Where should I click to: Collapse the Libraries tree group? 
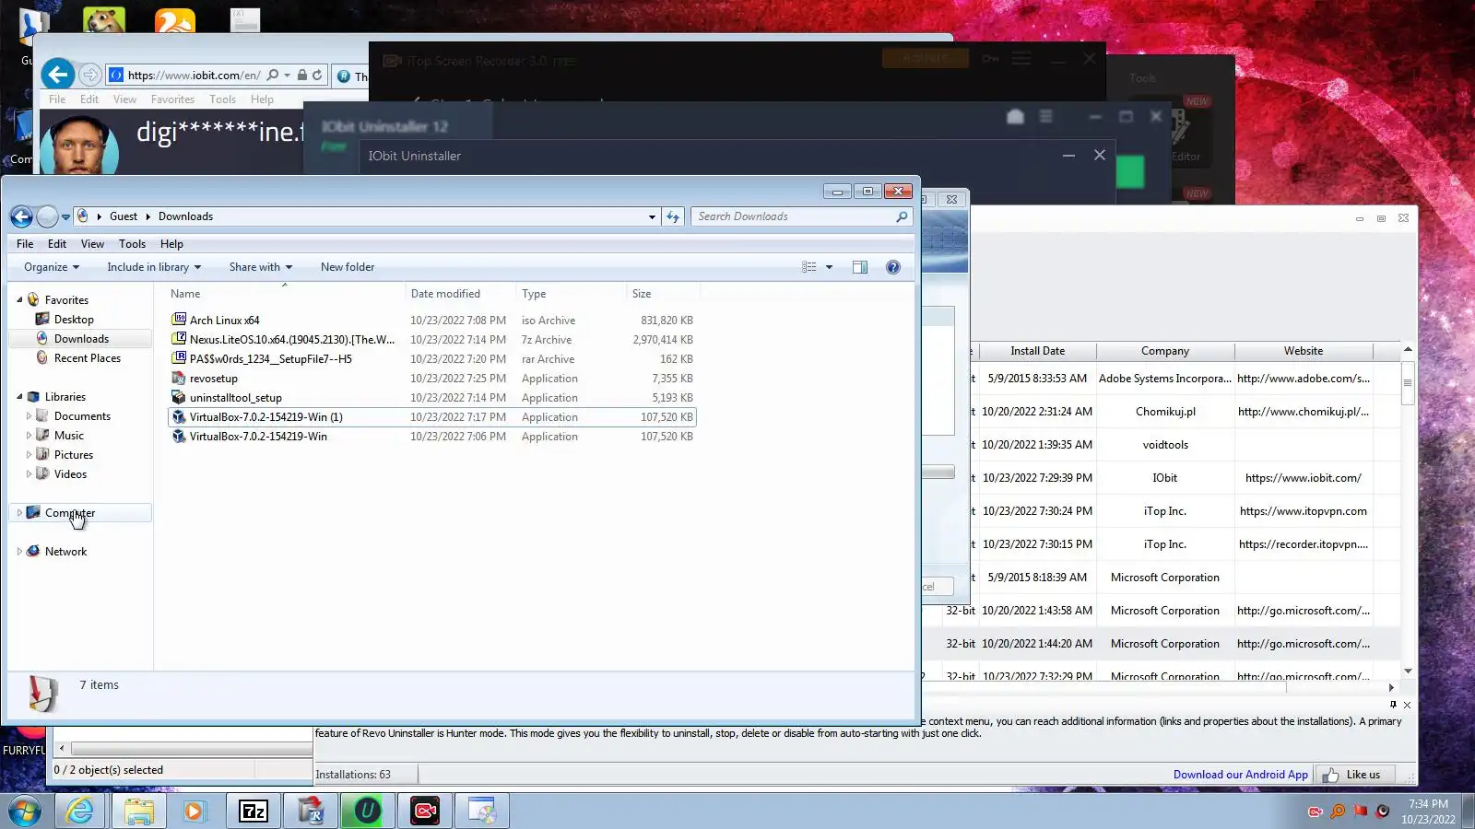[x=19, y=396]
